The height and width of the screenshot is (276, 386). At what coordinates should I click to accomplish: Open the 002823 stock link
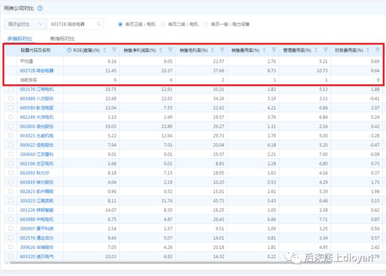(37, 191)
